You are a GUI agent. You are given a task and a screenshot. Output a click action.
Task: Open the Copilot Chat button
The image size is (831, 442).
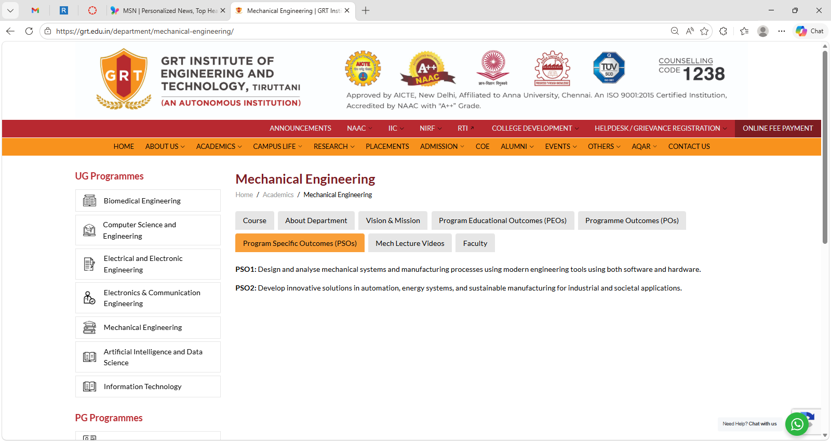click(810, 31)
